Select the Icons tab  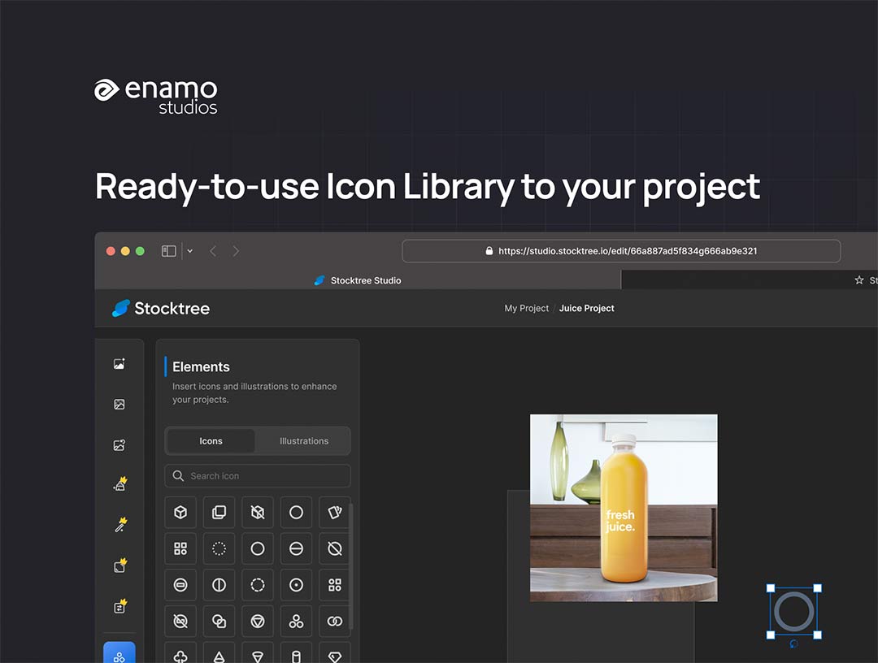211,441
